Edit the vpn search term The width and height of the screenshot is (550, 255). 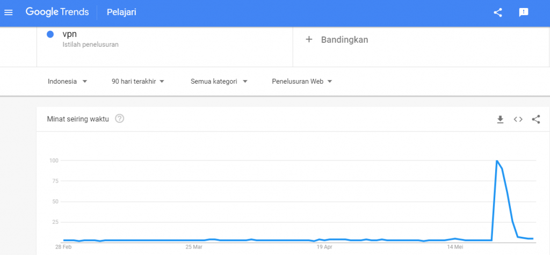coord(69,34)
